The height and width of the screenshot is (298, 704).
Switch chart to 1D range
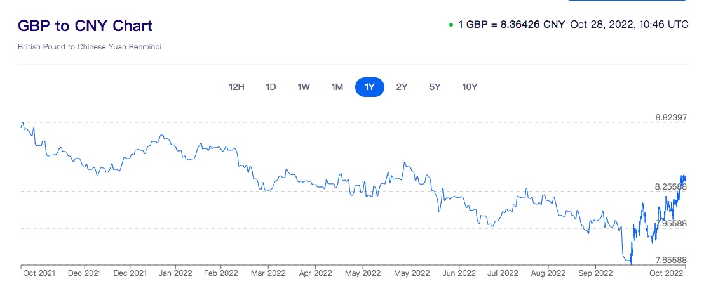[271, 87]
